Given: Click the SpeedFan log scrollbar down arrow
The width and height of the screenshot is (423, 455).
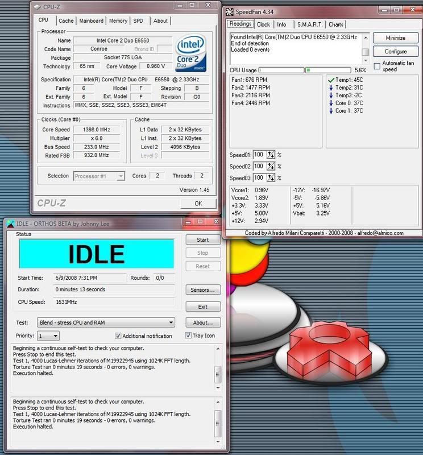Looking at the screenshot, I should [366, 60].
